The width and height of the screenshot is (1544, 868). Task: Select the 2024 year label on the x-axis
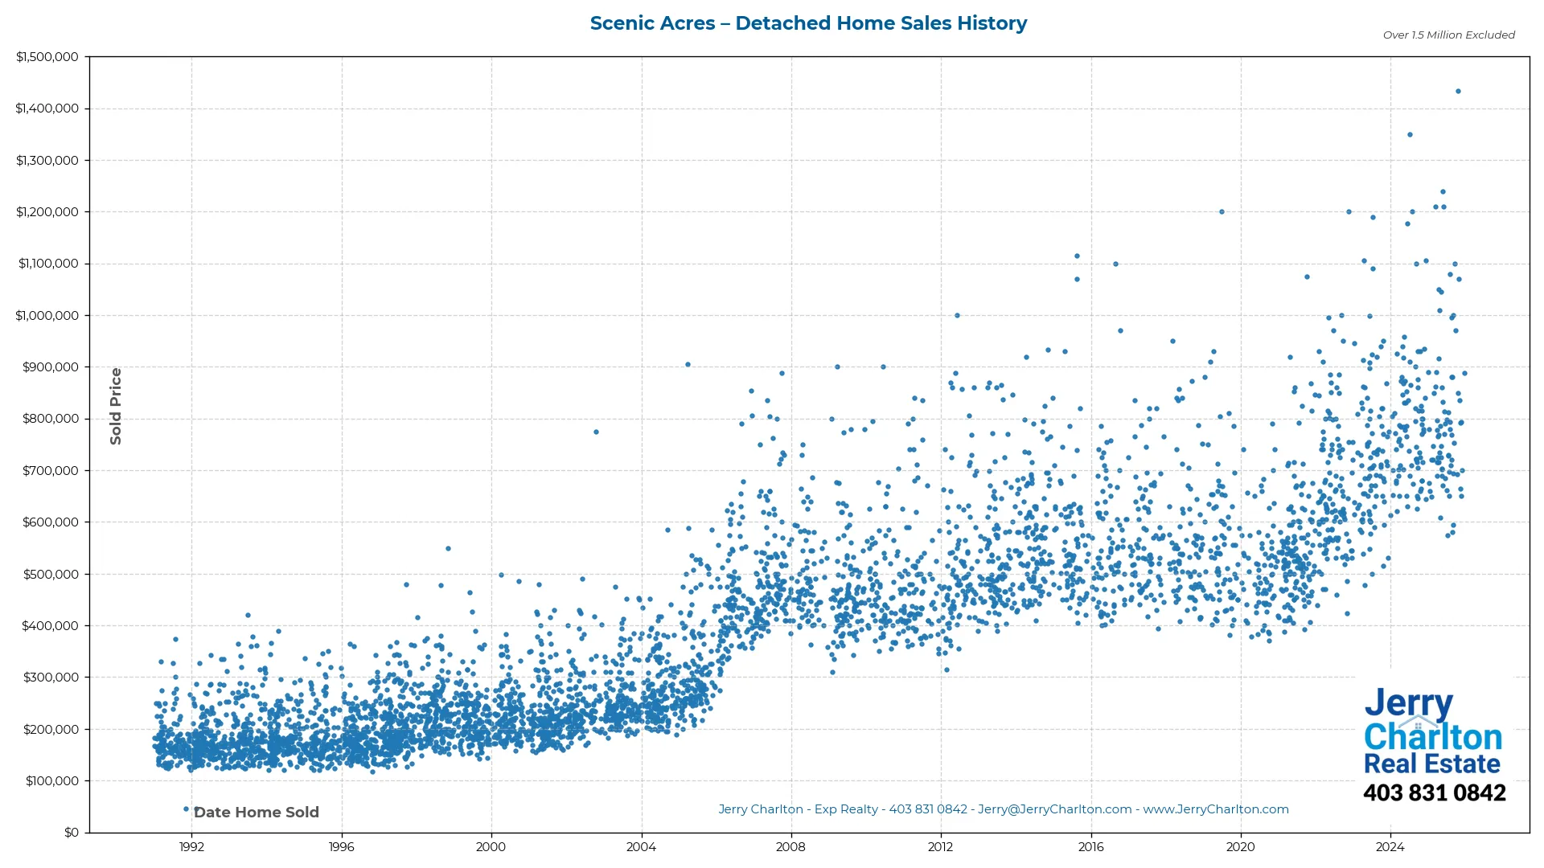(x=1390, y=847)
